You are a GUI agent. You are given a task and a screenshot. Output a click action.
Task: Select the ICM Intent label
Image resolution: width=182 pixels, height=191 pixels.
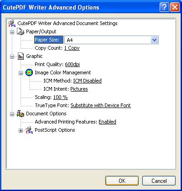[56, 89]
